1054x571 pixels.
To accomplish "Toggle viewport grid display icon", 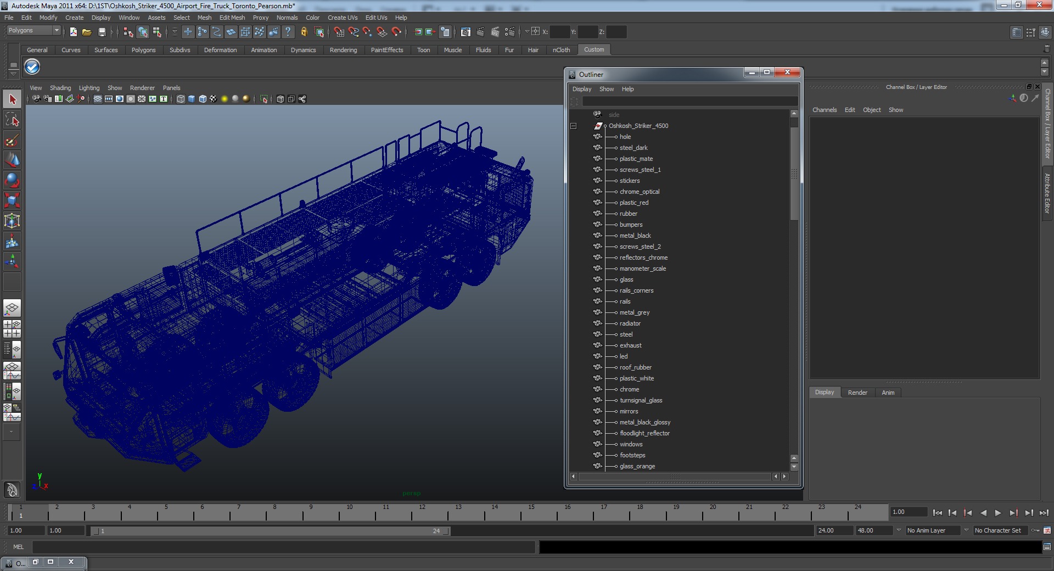I will (98, 99).
